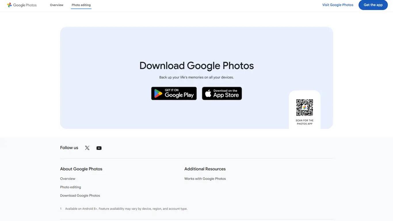Open the footer Overview link
This screenshot has width=393, height=221.
tap(68, 179)
